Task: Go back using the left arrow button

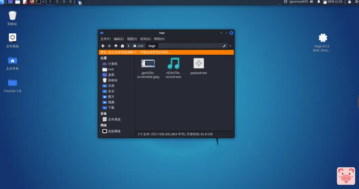Action: (x=103, y=46)
